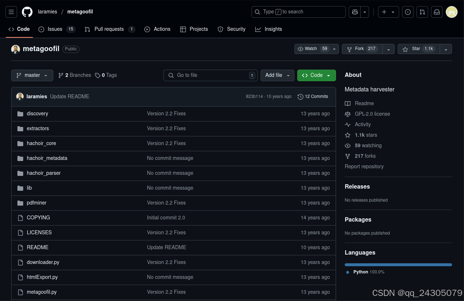
Task: Open the extractors folder
Action: pyautogui.click(x=38, y=128)
